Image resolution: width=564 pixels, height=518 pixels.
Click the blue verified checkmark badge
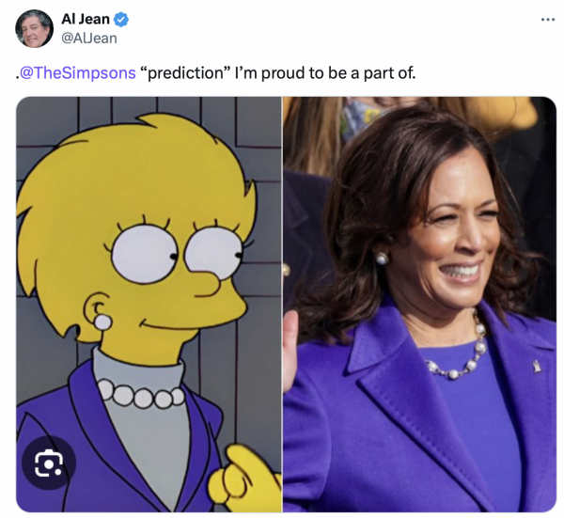pyautogui.click(x=121, y=20)
